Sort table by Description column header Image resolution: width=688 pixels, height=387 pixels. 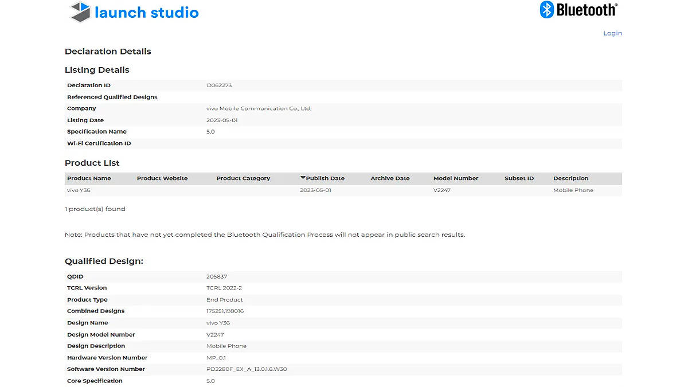pyautogui.click(x=570, y=178)
